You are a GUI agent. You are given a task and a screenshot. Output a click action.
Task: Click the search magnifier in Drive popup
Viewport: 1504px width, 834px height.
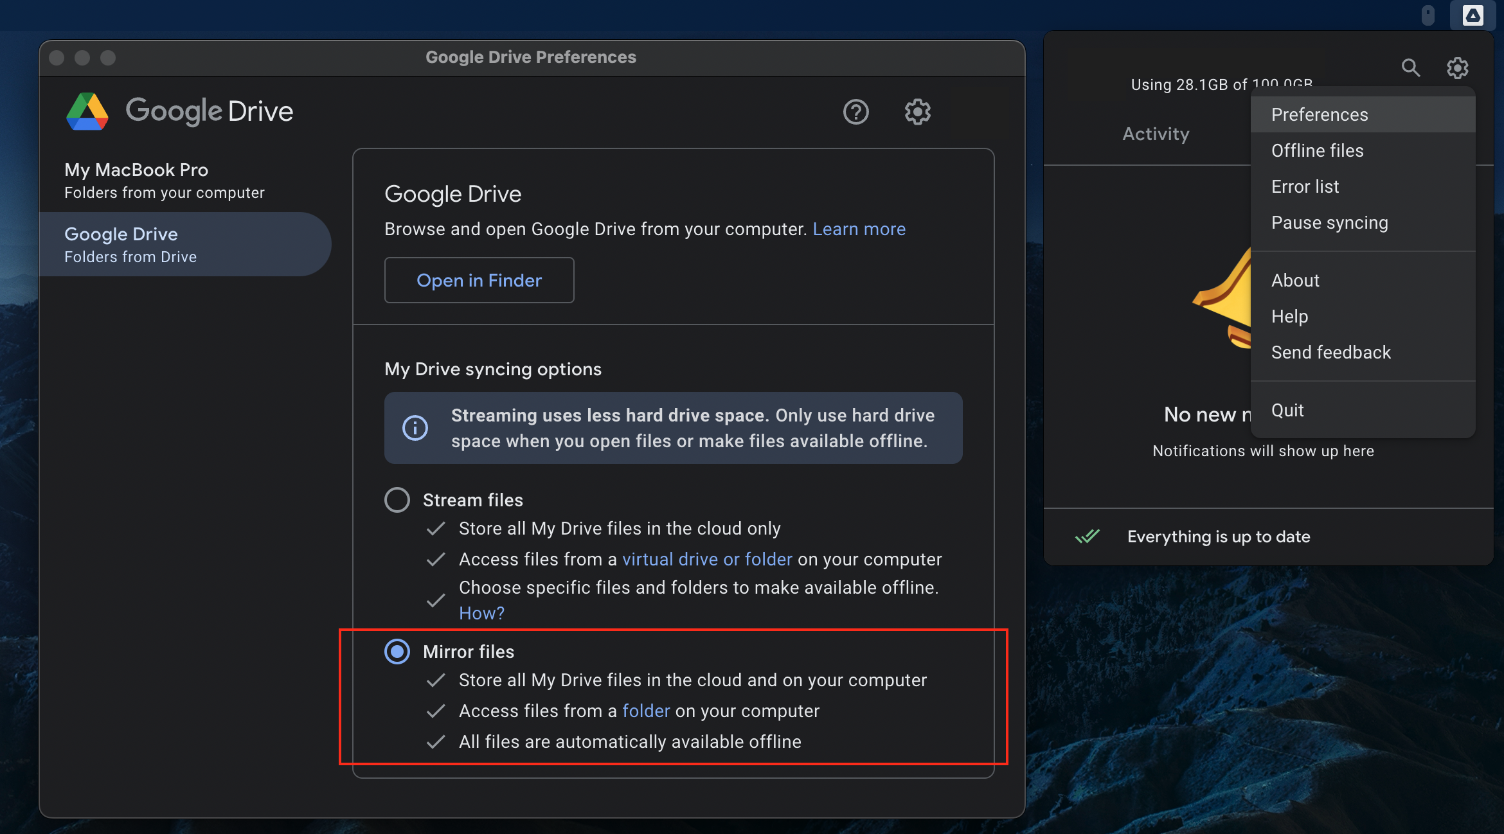tap(1410, 67)
